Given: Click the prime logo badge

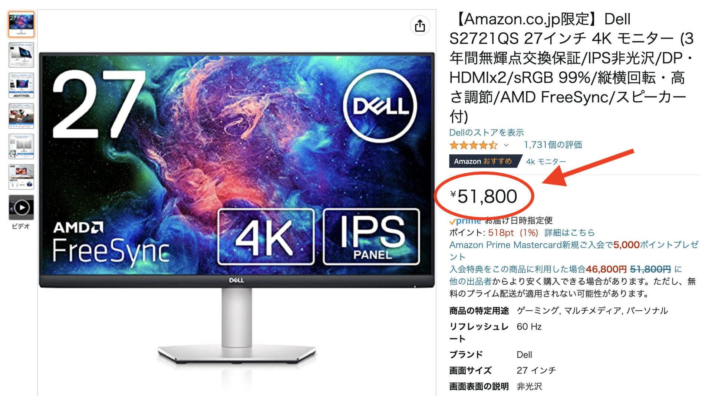Looking at the screenshot, I should 465,221.
